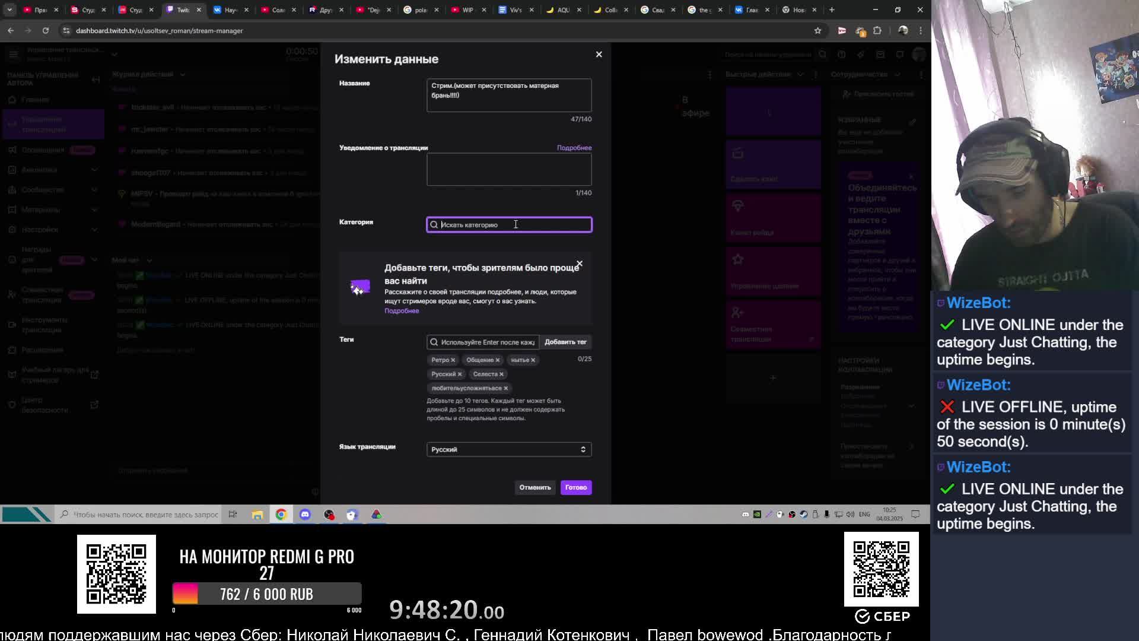Focus the category search field

point(508,225)
